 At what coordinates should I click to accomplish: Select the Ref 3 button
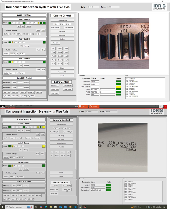click(x=54, y=56)
